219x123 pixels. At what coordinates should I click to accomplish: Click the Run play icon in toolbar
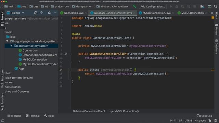coord(171,6)
